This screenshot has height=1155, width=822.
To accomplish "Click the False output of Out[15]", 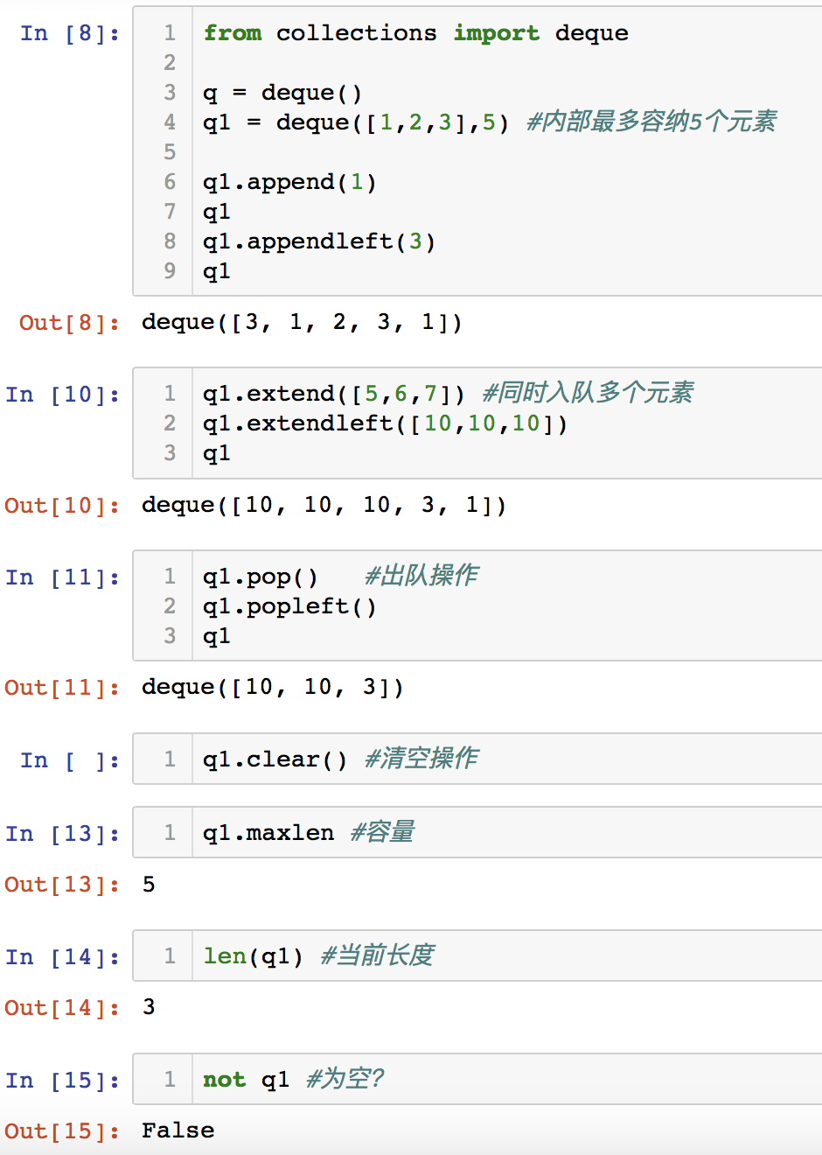I will [x=178, y=1130].
